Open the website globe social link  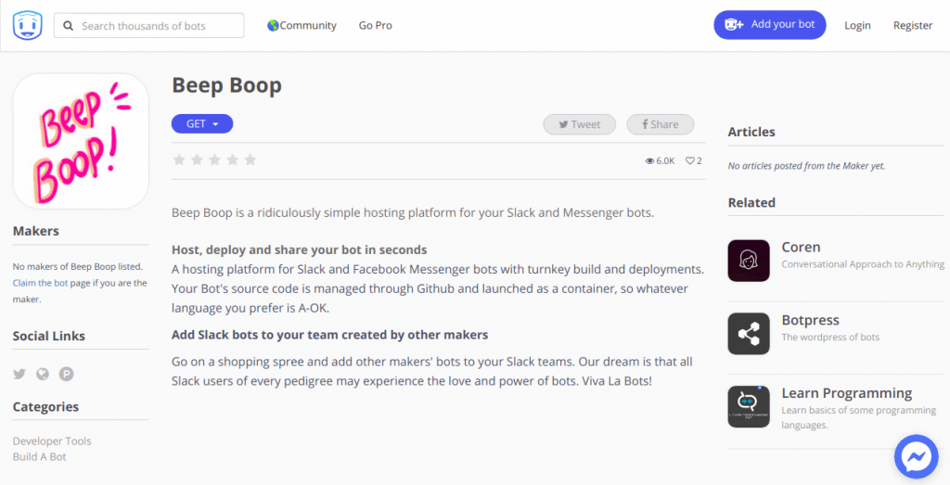click(43, 375)
